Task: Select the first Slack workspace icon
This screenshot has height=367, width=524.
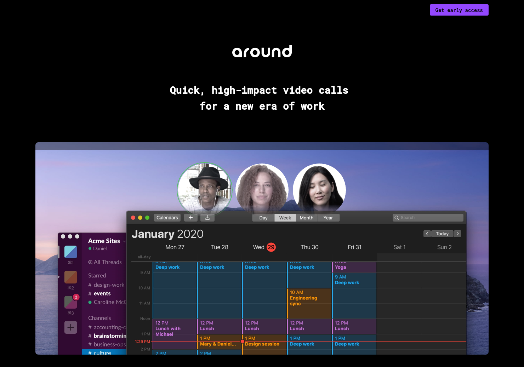Action: click(71, 252)
